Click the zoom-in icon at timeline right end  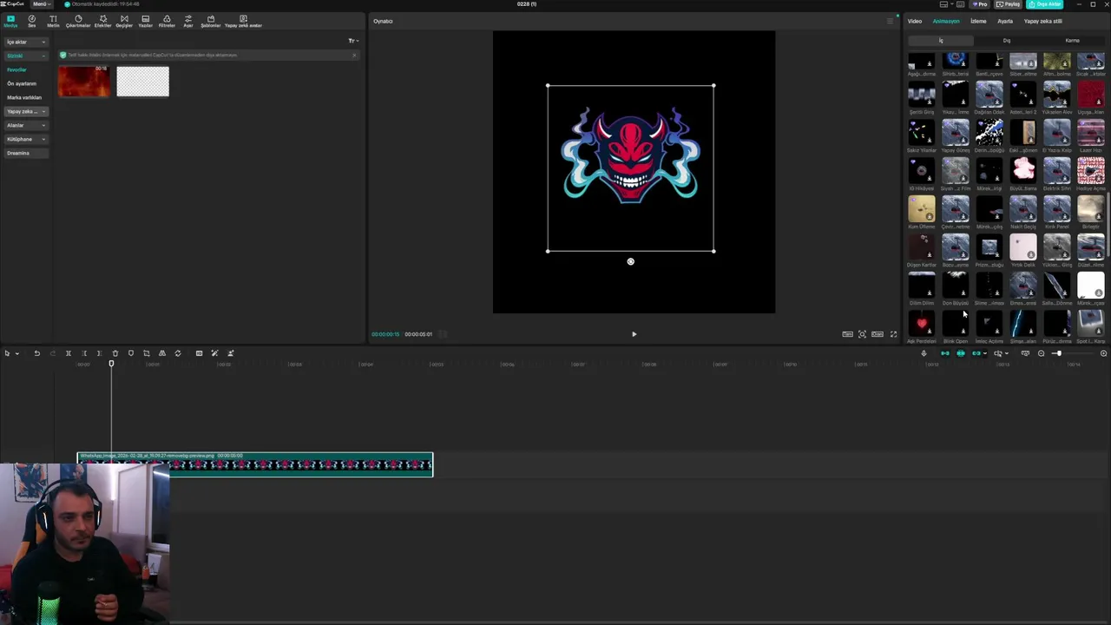[x=1104, y=353]
